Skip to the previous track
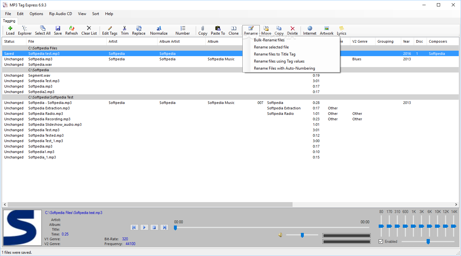 (x=134, y=227)
